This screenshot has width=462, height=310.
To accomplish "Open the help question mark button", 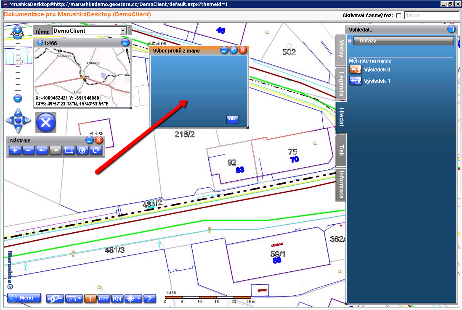I will 149,299.
